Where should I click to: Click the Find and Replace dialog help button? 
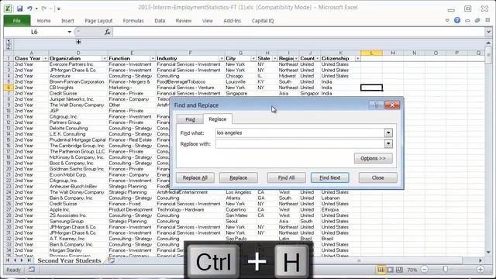376,105
